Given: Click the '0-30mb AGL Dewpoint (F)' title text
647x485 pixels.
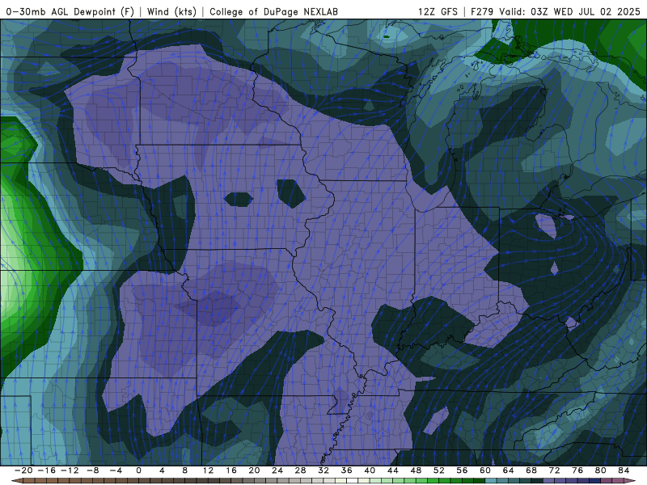Looking at the screenshot, I should tap(70, 11).
